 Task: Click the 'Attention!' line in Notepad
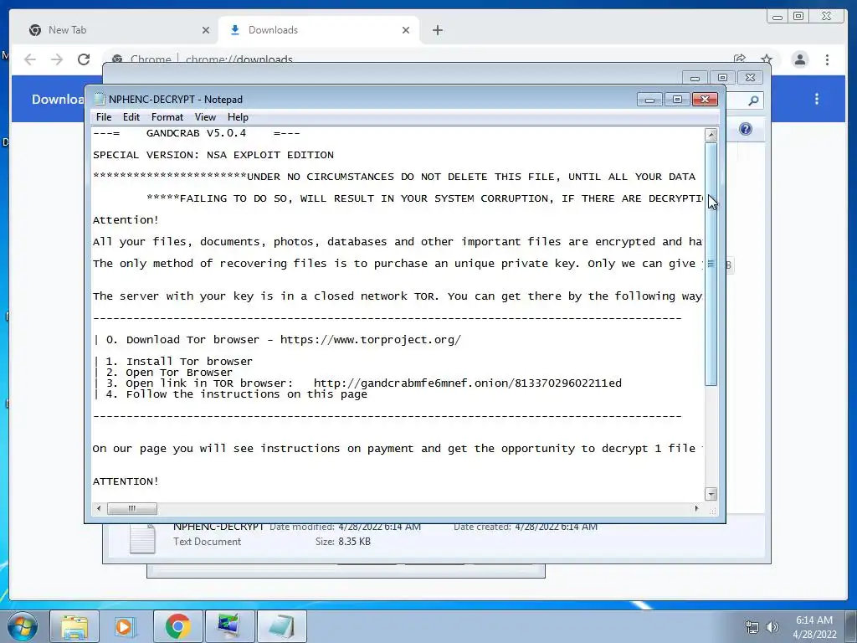point(126,220)
